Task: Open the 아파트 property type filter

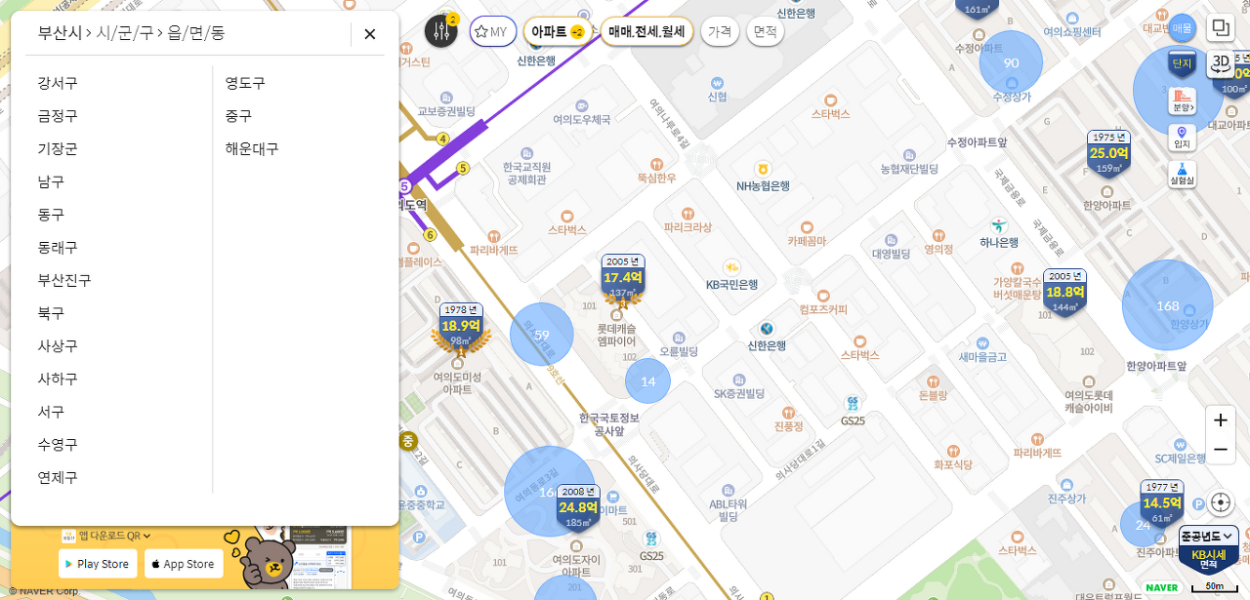Action: coord(558,31)
